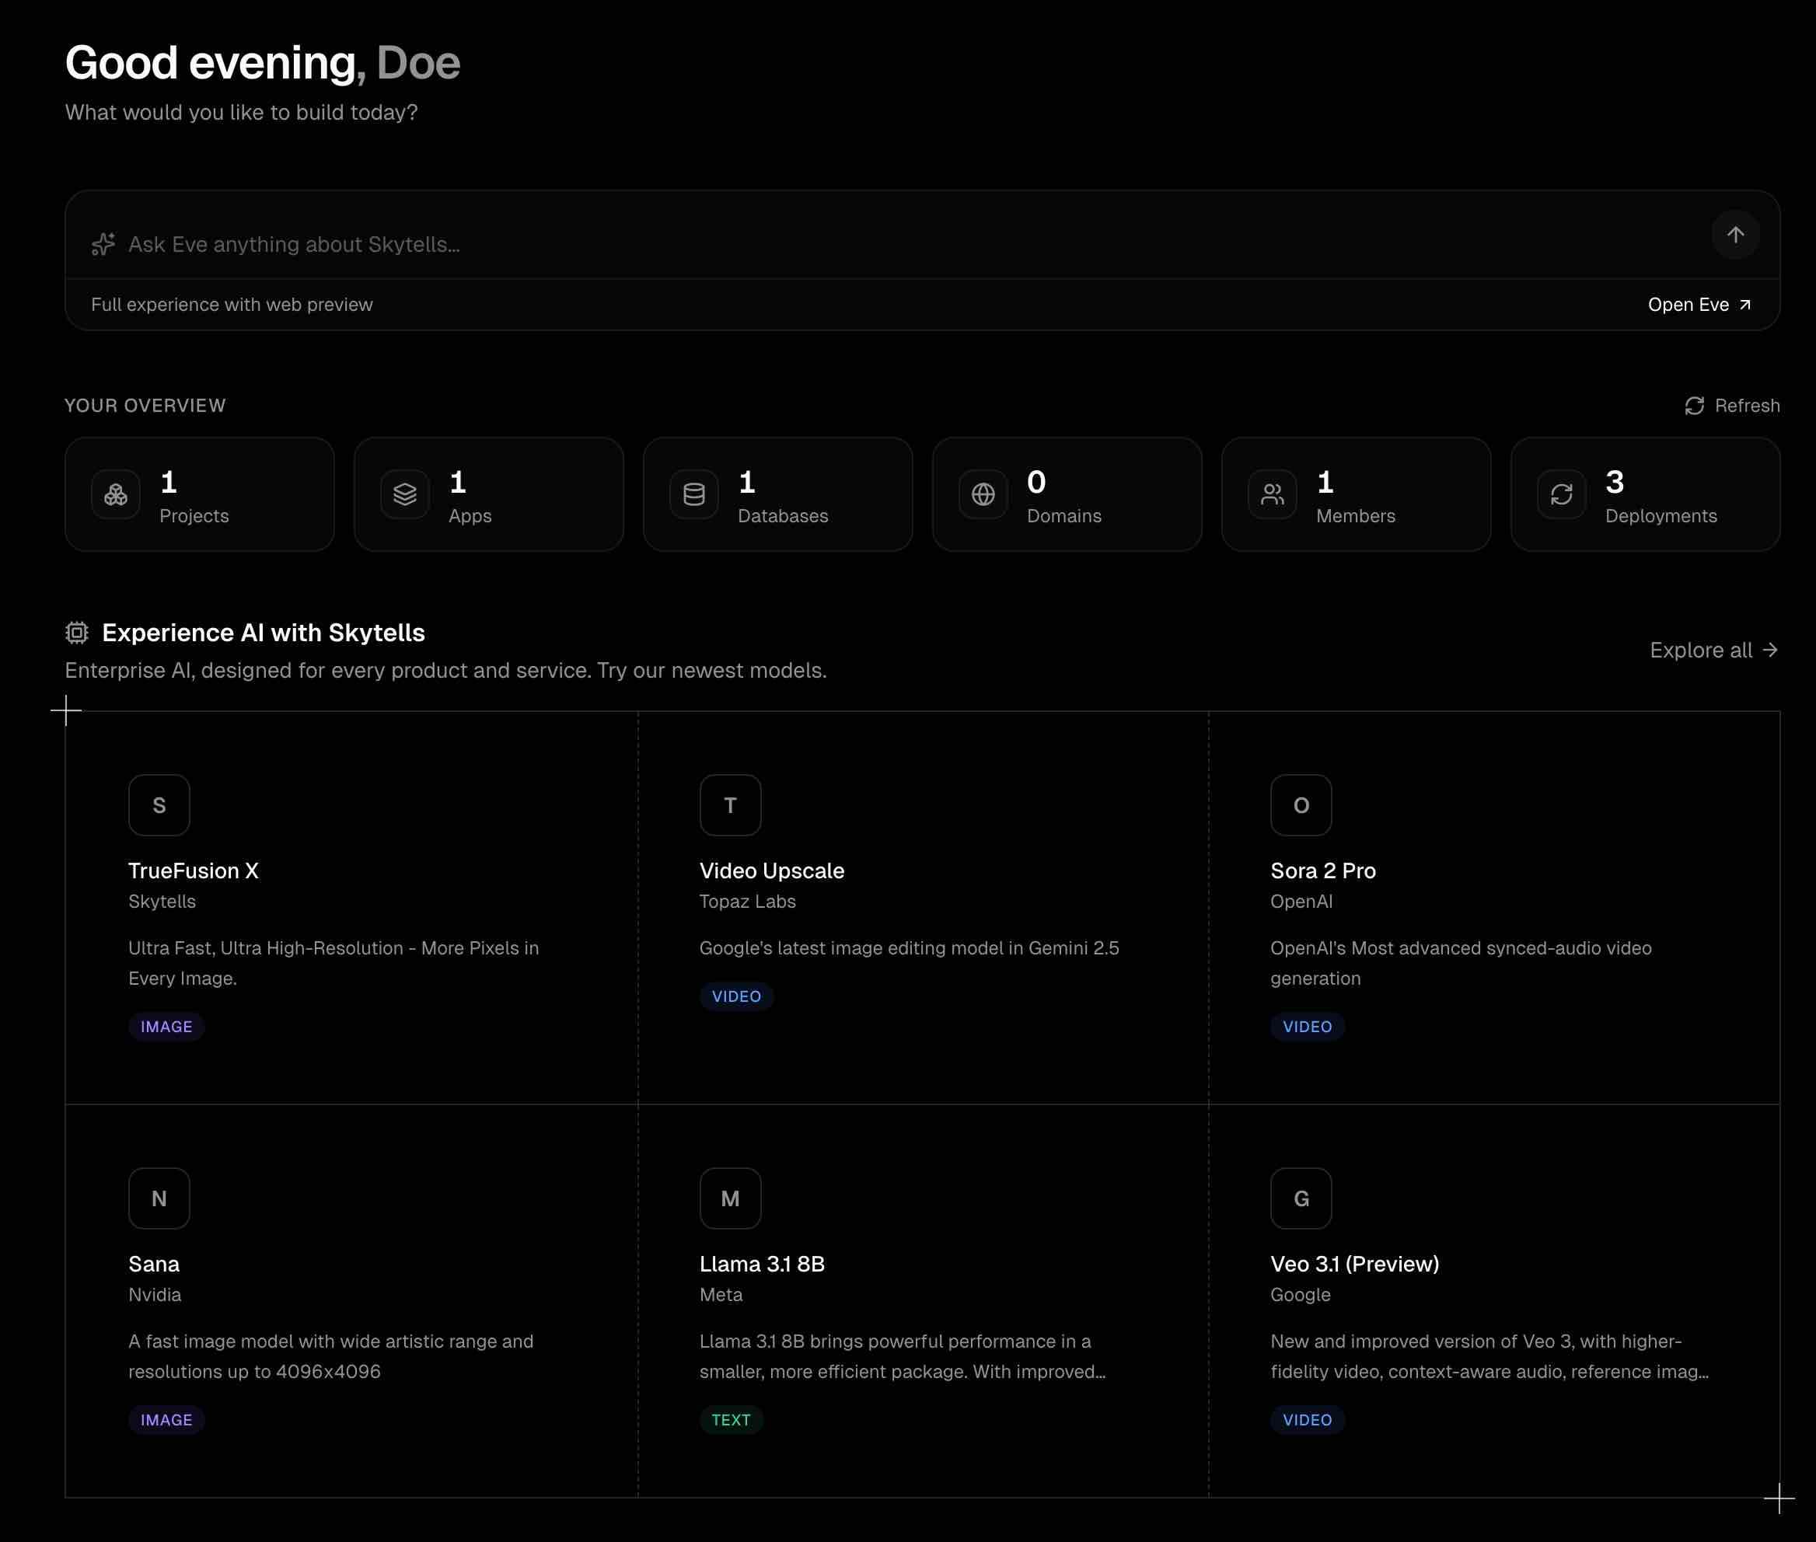Image resolution: width=1816 pixels, height=1542 pixels.
Task: Click the Projects cube icon
Action: (x=115, y=495)
